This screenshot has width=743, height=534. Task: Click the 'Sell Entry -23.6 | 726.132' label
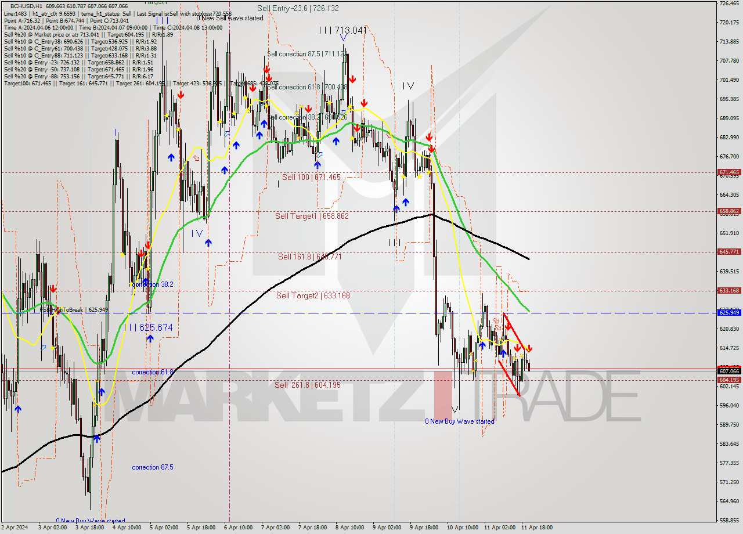(298, 9)
